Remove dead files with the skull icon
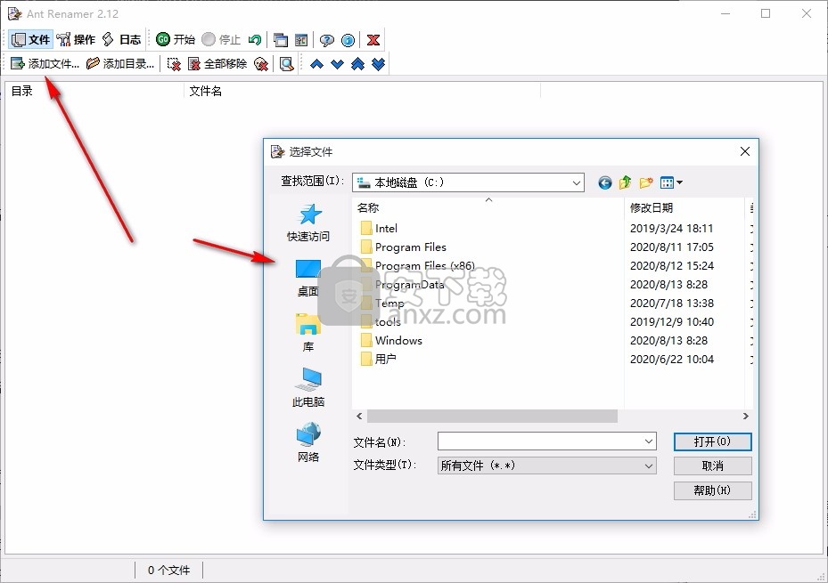 tap(261, 64)
